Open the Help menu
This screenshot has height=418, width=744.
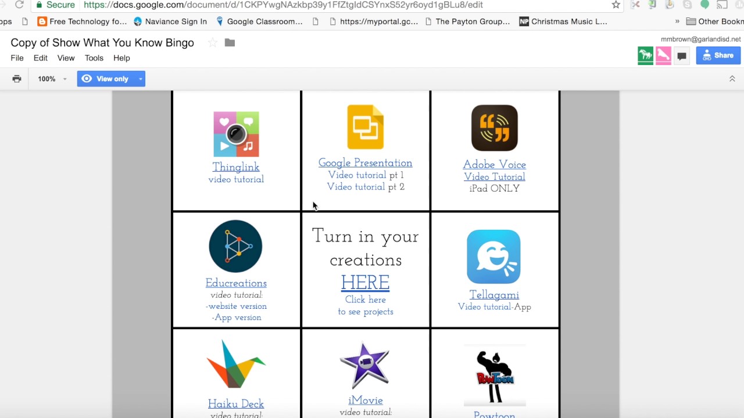point(121,58)
